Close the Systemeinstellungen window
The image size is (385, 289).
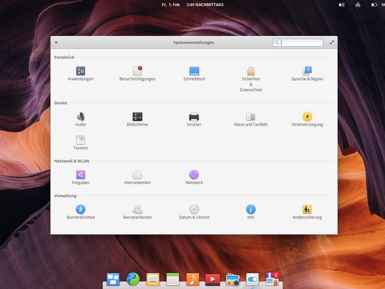click(x=56, y=42)
